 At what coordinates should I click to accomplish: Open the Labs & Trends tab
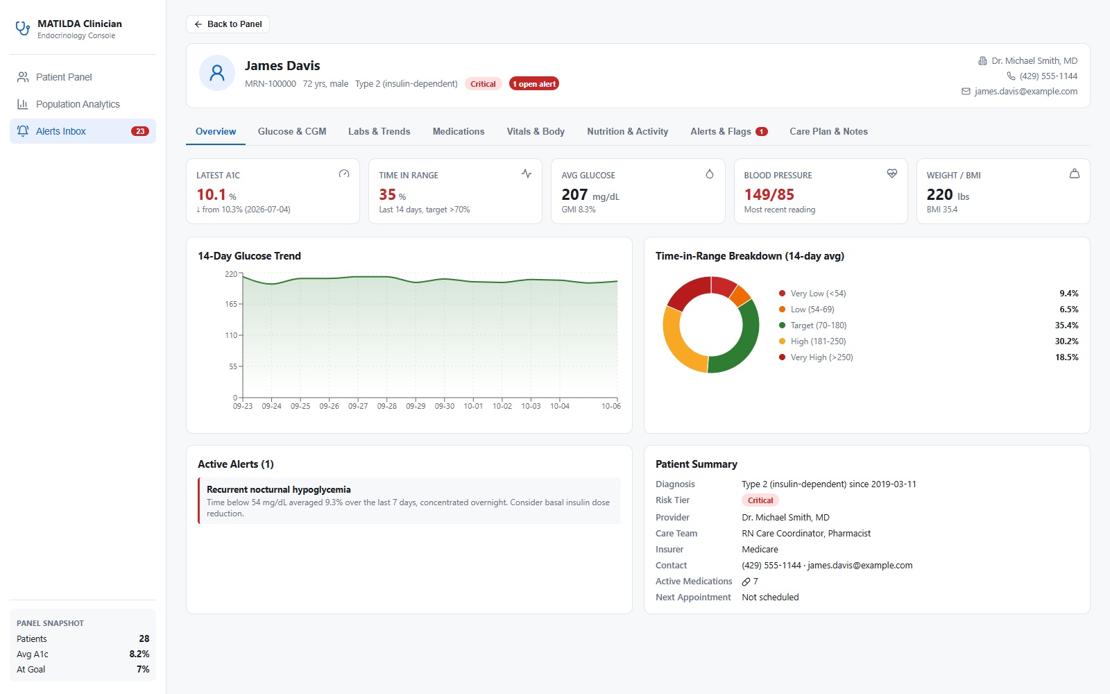pyautogui.click(x=379, y=131)
